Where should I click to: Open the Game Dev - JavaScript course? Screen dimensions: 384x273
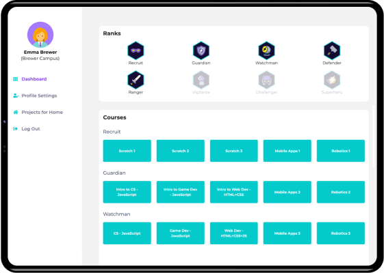point(181,233)
